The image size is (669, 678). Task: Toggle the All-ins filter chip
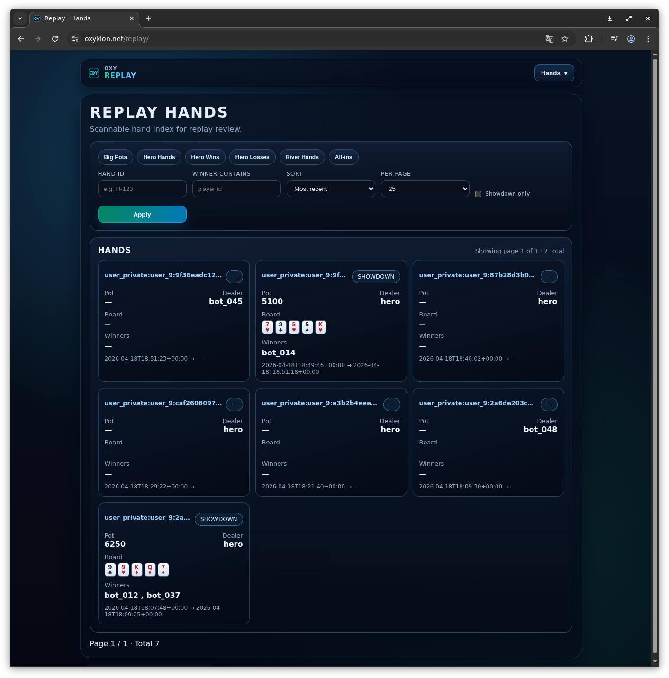tap(344, 157)
